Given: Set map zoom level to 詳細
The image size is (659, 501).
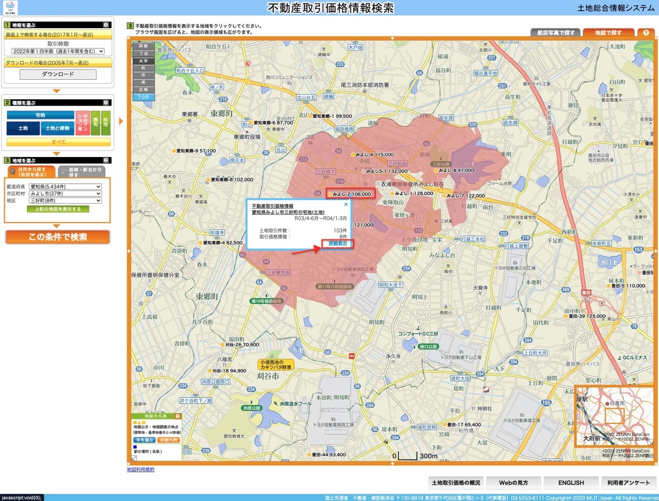Looking at the screenshot, I should click(x=144, y=46).
